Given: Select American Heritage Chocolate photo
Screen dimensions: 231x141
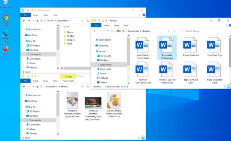Looking at the screenshot, I should [93, 109].
